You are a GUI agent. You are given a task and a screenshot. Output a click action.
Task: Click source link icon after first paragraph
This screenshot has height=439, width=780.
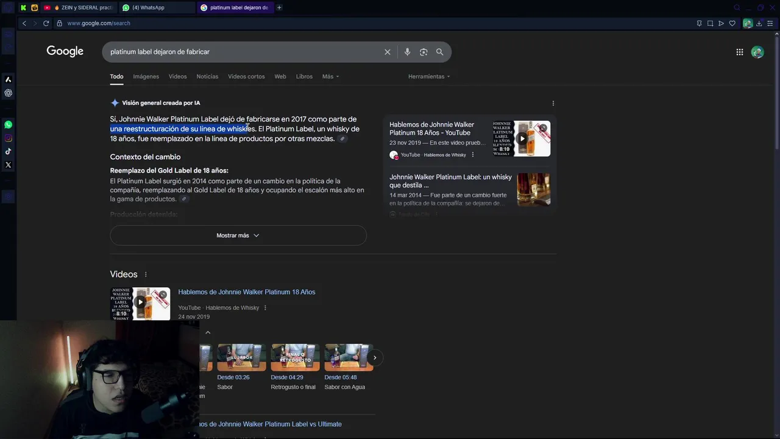[x=342, y=139]
